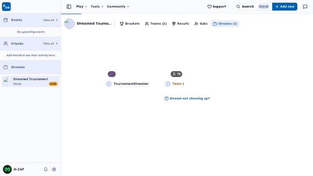Click 'Add friends to see their activity here'

click(x=31, y=55)
